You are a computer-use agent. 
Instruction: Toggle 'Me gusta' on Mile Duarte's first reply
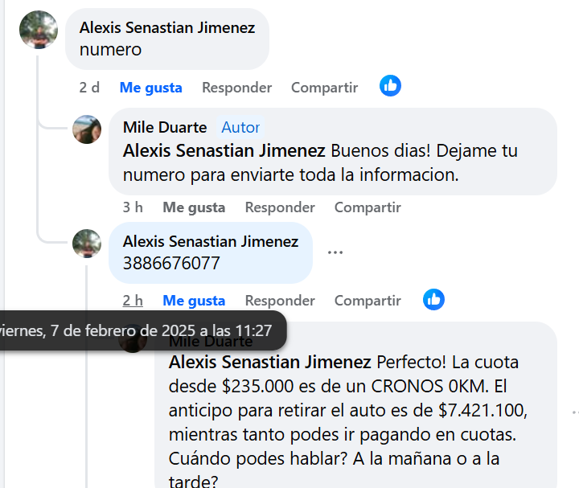pyautogui.click(x=194, y=207)
